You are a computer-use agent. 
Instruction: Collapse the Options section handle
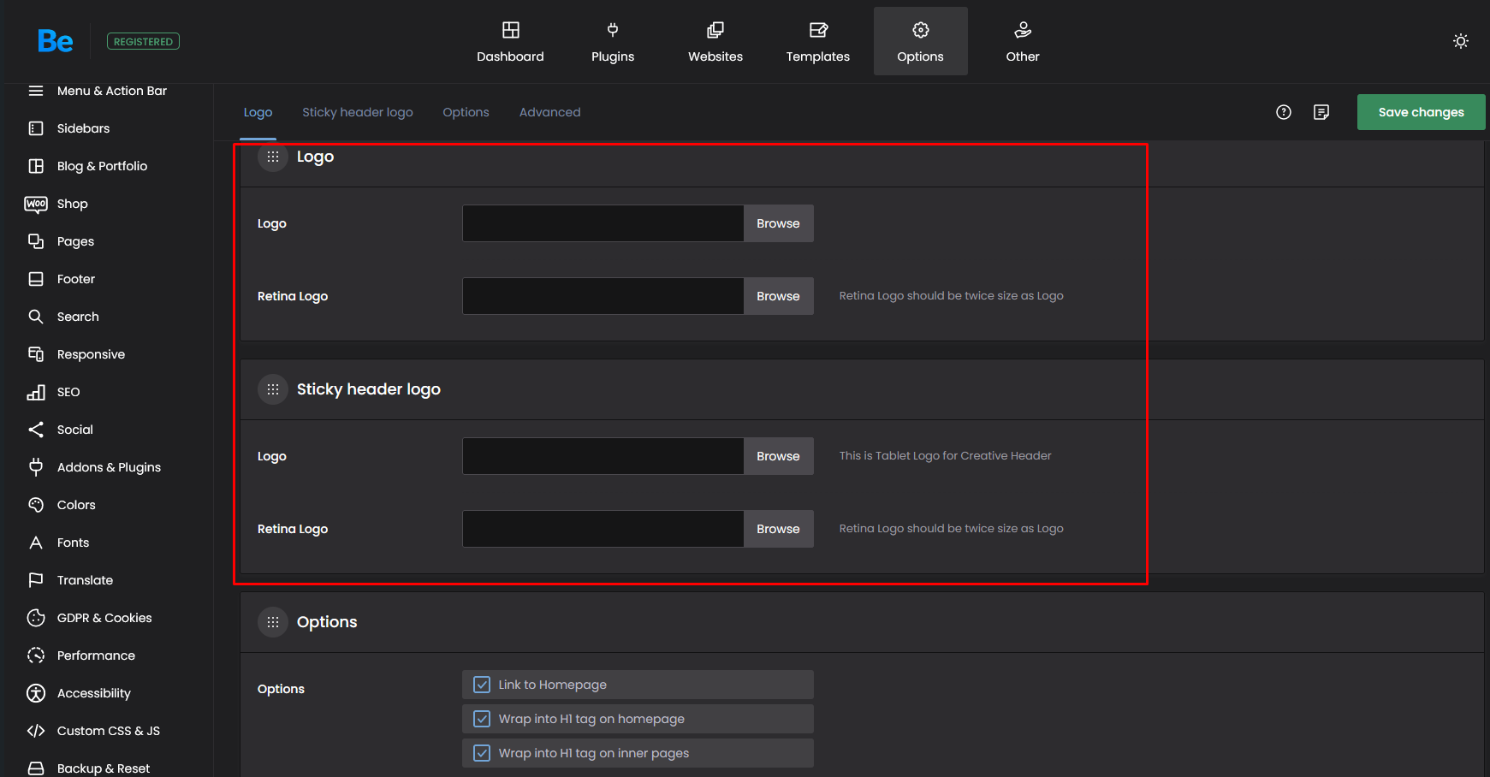273,622
